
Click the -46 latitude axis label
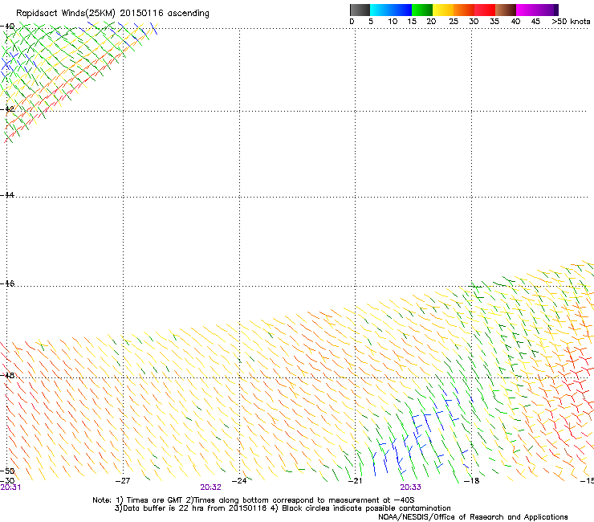coord(7,283)
